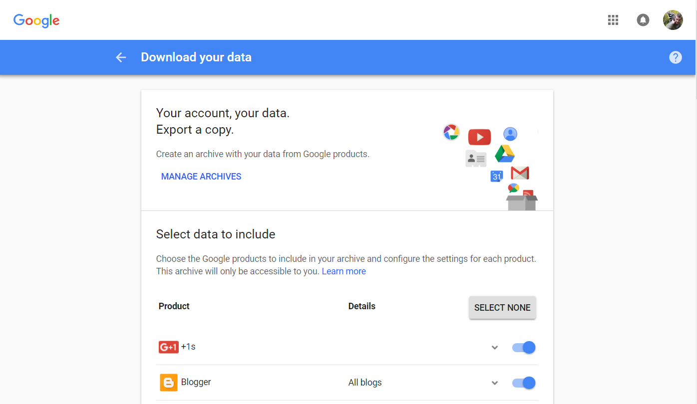Click the G+1 product icon
This screenshot has height=404, width=697.
(x=168, y=347)
